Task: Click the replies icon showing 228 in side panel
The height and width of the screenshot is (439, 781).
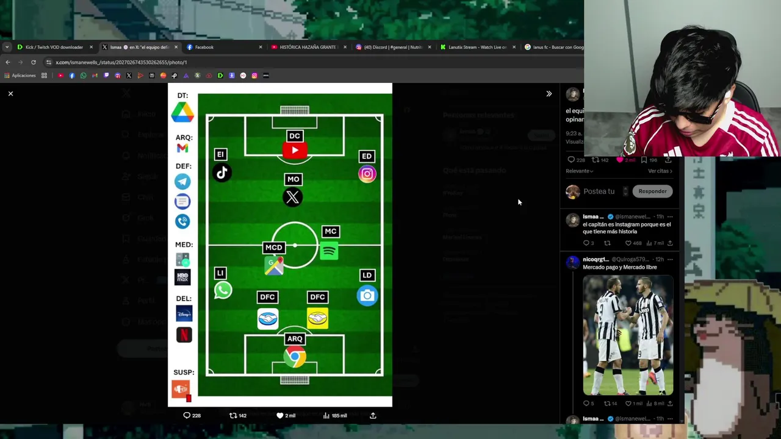Action: tap(571, 160)
